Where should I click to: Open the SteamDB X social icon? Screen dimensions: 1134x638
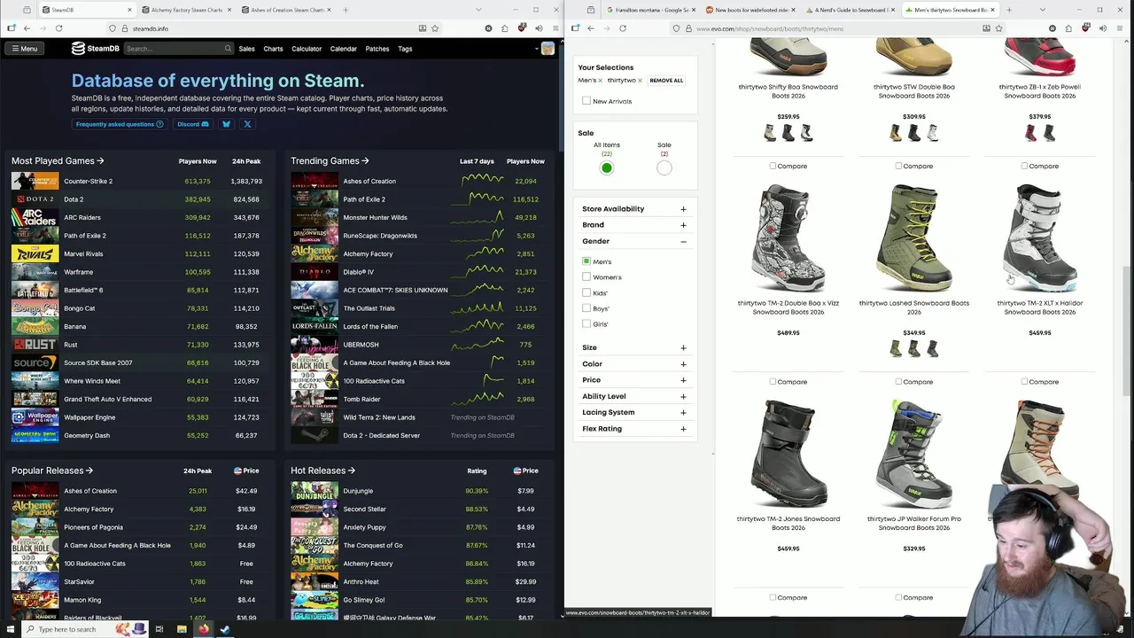[247, 124]
